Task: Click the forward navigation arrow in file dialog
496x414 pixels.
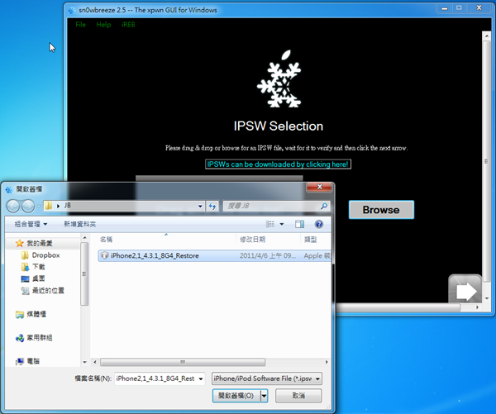Action: click(x=28, y=207)
